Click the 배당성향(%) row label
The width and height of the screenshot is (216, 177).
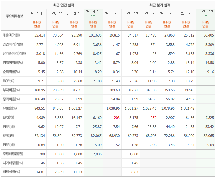coord(11,172)
